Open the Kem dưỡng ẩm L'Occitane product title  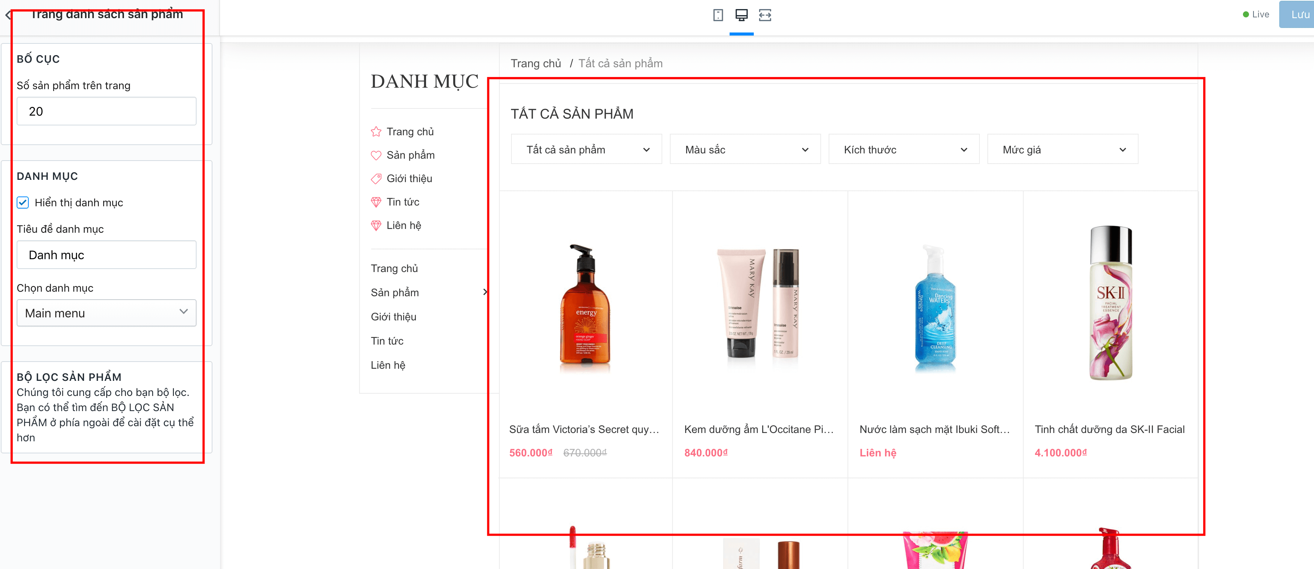click(759, 429)
